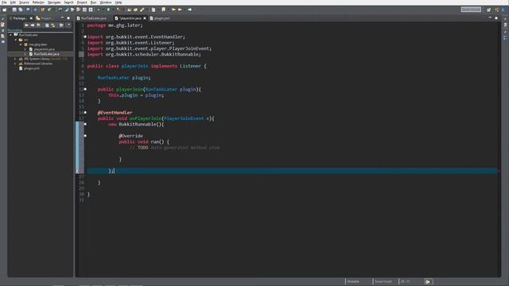
Task: Collapse the @EventHandler method fold marker
Action: 85,113
